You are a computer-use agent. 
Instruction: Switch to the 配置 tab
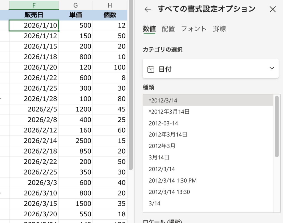(168, 29)
